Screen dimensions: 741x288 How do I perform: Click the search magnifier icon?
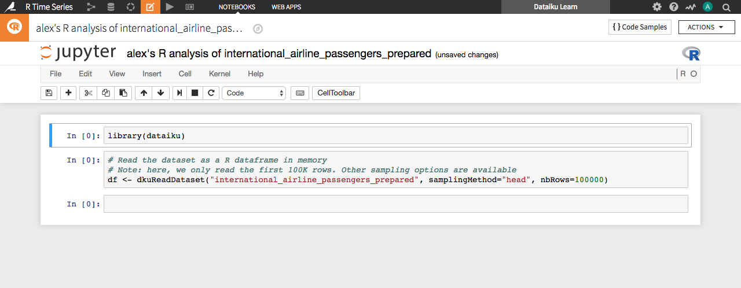(x=726, y=7)
